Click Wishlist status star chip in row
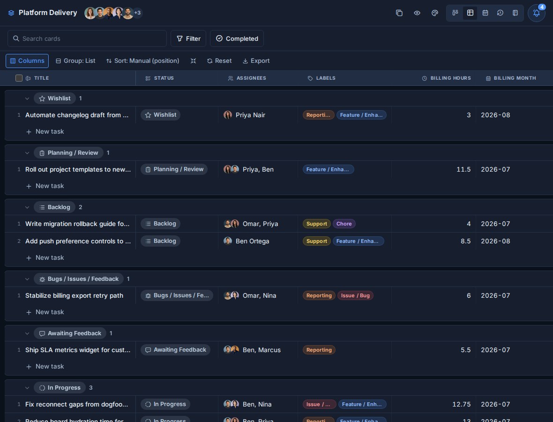Image resolution: width=553 pixels, height=422 pixels. (160, 115)
